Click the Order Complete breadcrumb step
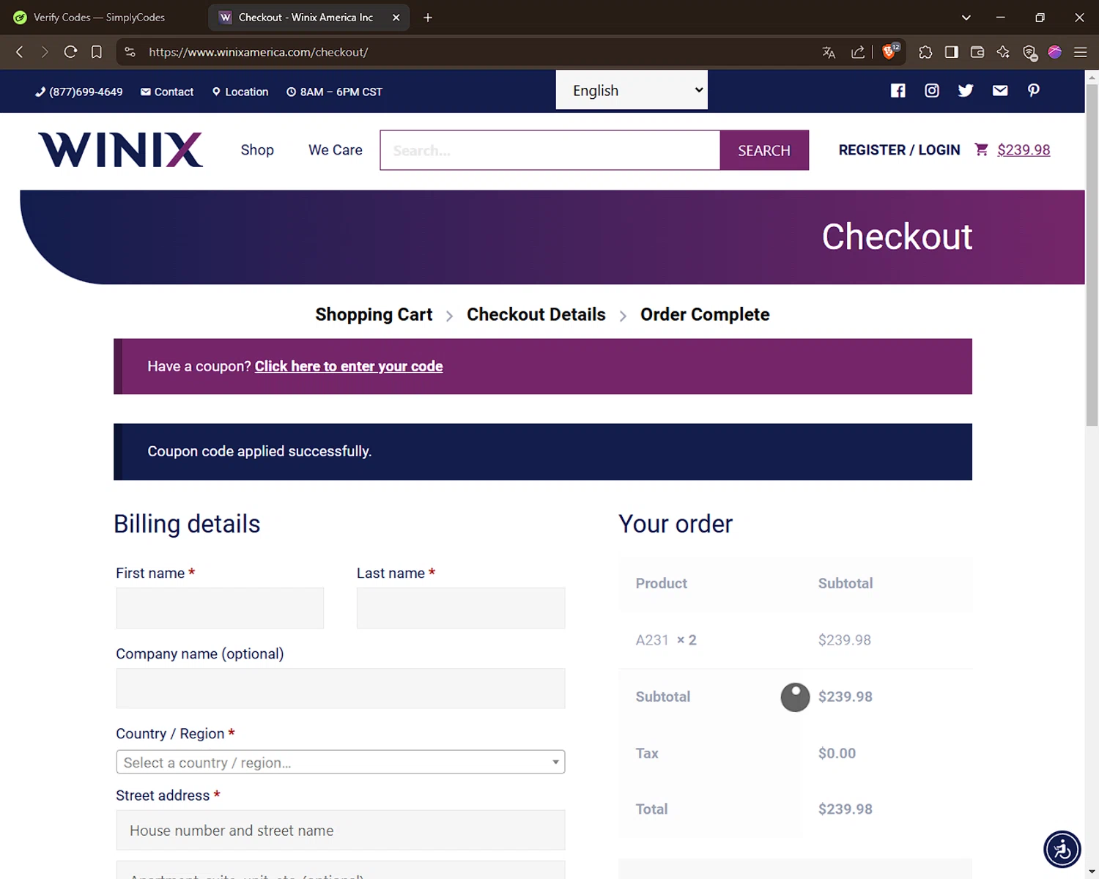Viewport: 1099px width, 879px height. (705, 314)
